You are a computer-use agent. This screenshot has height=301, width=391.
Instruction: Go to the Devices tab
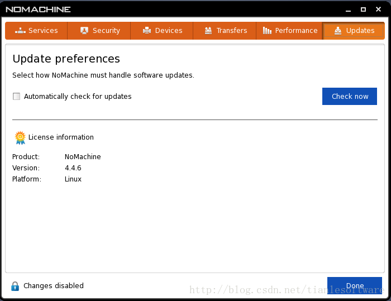coord(162,30)
